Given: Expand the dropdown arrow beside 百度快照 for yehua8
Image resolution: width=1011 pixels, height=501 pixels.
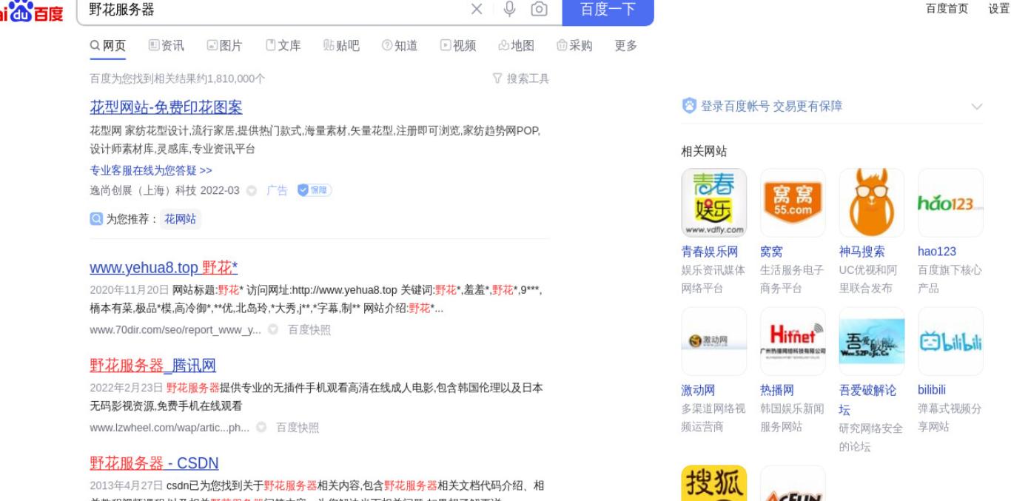Looking at the screenshot, I should click(x=273, y=330).
